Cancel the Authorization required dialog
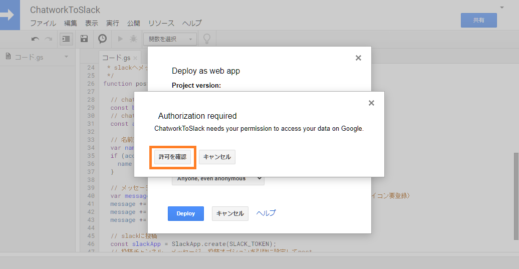519x269 pixels. 217,157
